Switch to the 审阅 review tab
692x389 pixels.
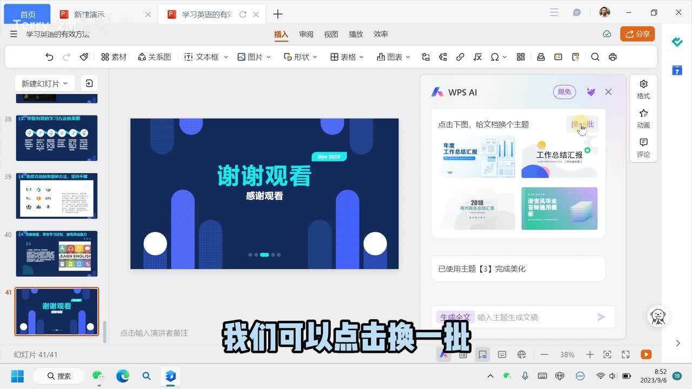coord(306,34)
